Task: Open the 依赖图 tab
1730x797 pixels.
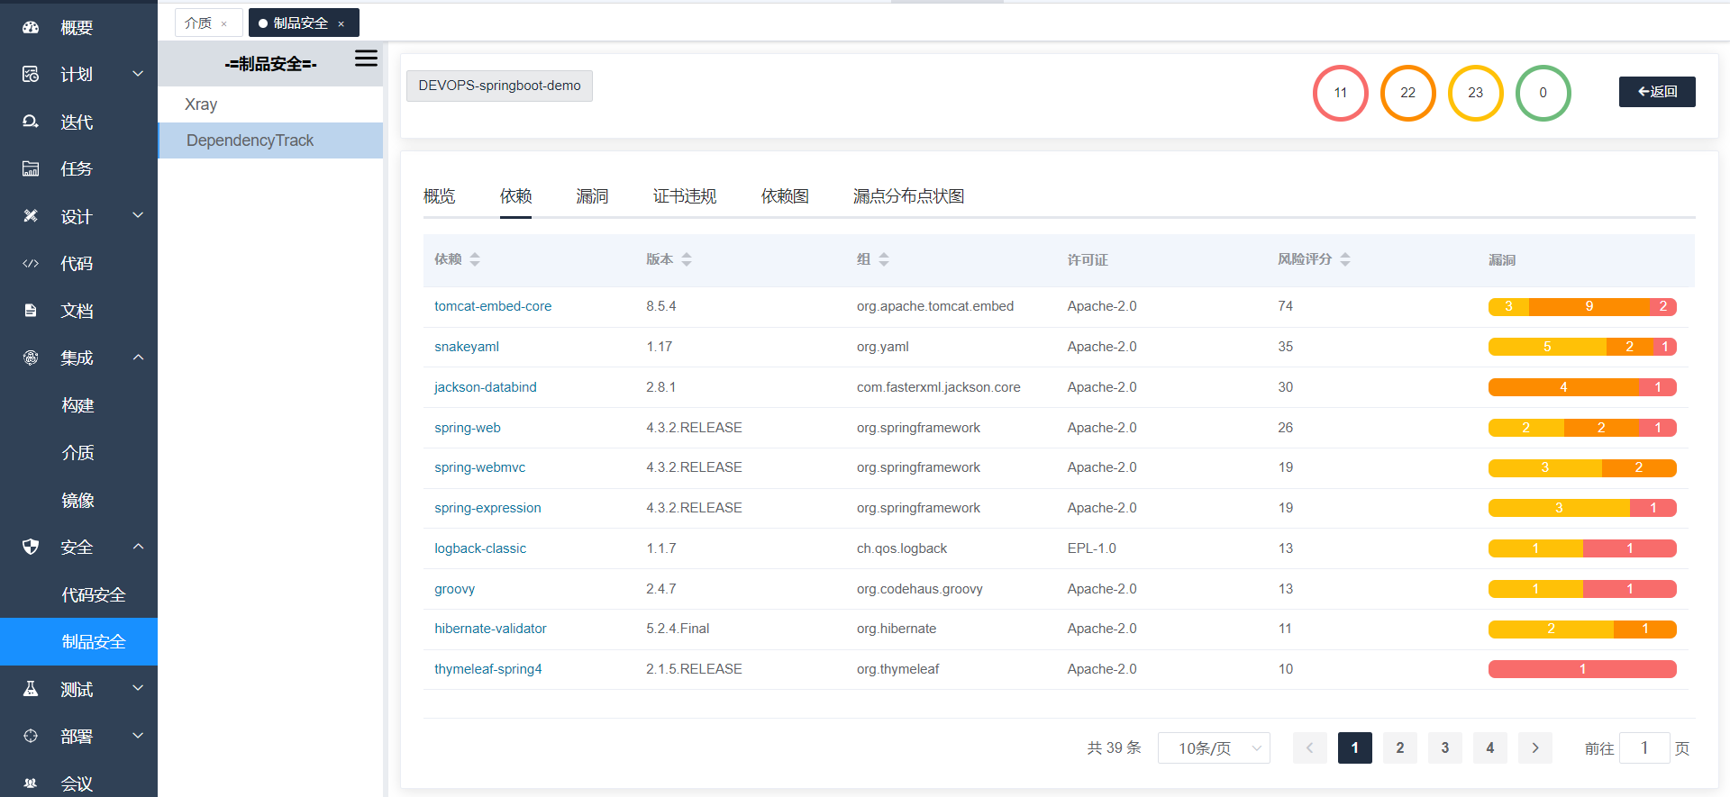Action: tap(784, 196)
